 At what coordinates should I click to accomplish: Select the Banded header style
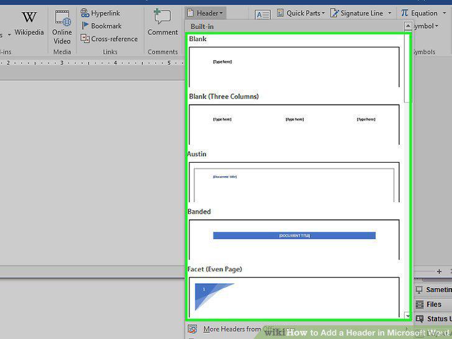click(294, 240)
